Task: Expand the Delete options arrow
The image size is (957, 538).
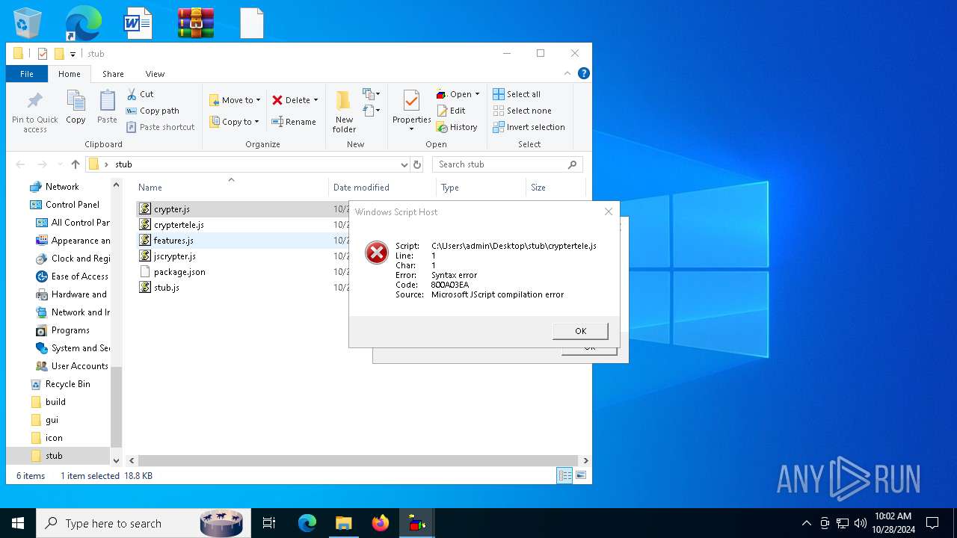Action: (x=316, y=100)
